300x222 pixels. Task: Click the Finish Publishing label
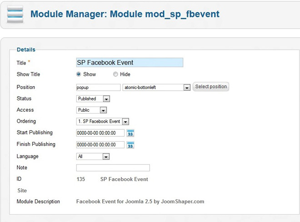coord(36,144)
